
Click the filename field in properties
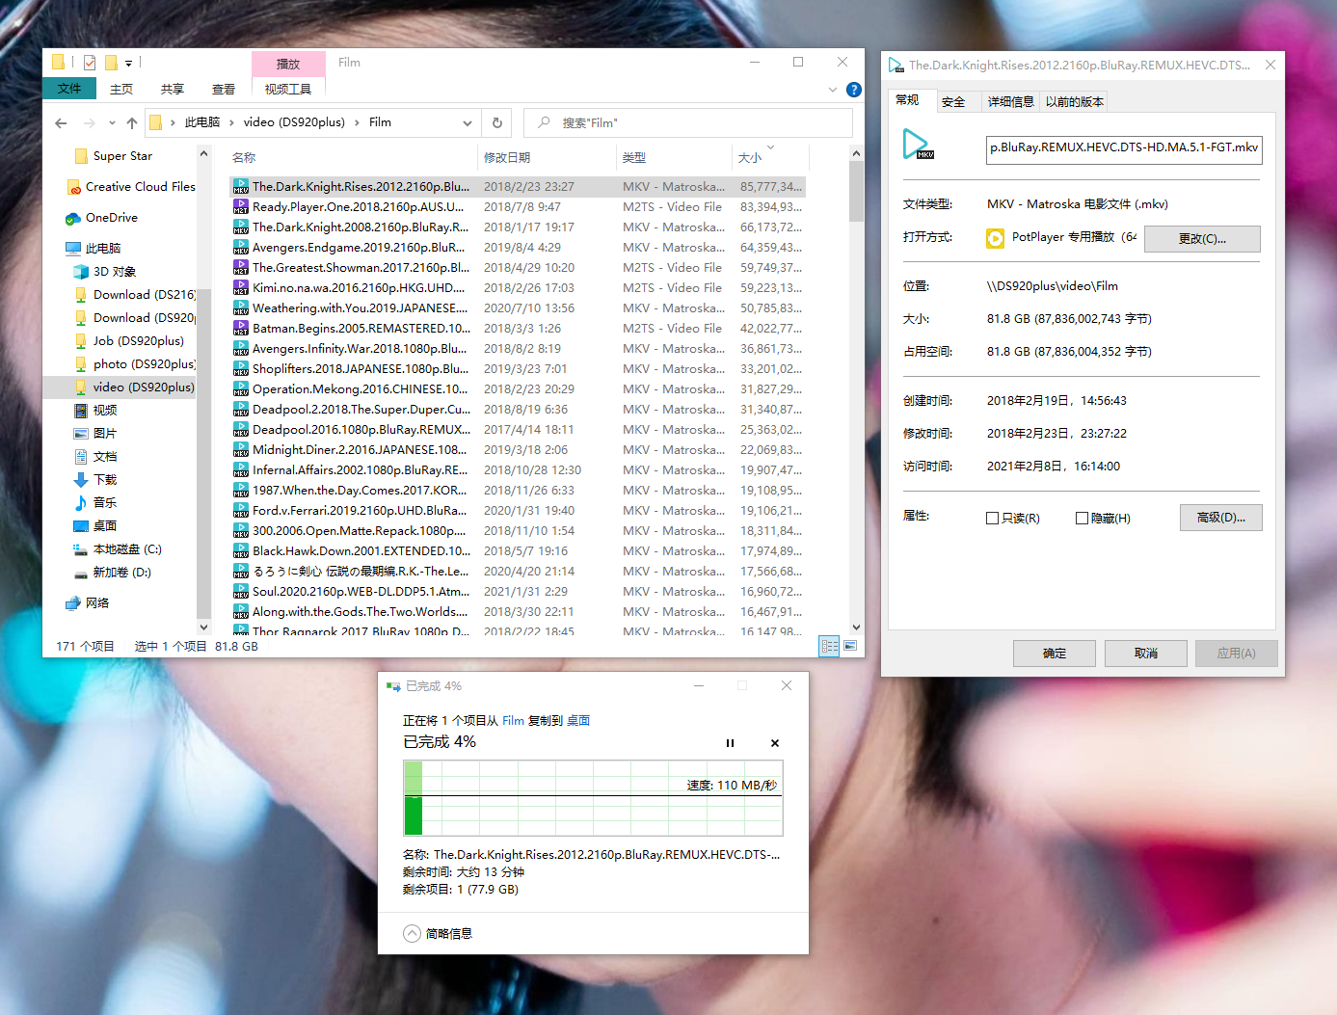[1124, 148]
